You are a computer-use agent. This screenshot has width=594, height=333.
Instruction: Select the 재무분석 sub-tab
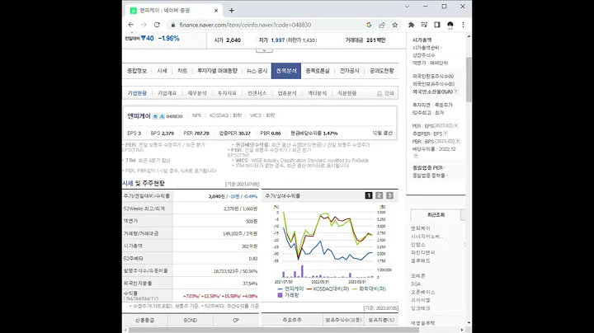pyautogui.click(x=197, y=93)
